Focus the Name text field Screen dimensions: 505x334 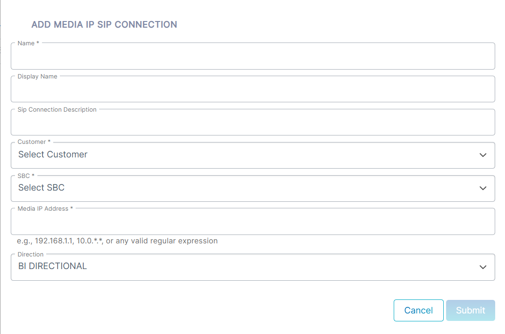[253, 56]
